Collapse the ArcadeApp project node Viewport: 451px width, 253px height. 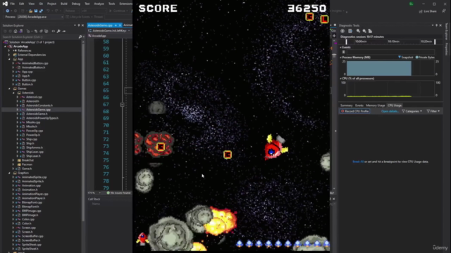tap(5, 46)
